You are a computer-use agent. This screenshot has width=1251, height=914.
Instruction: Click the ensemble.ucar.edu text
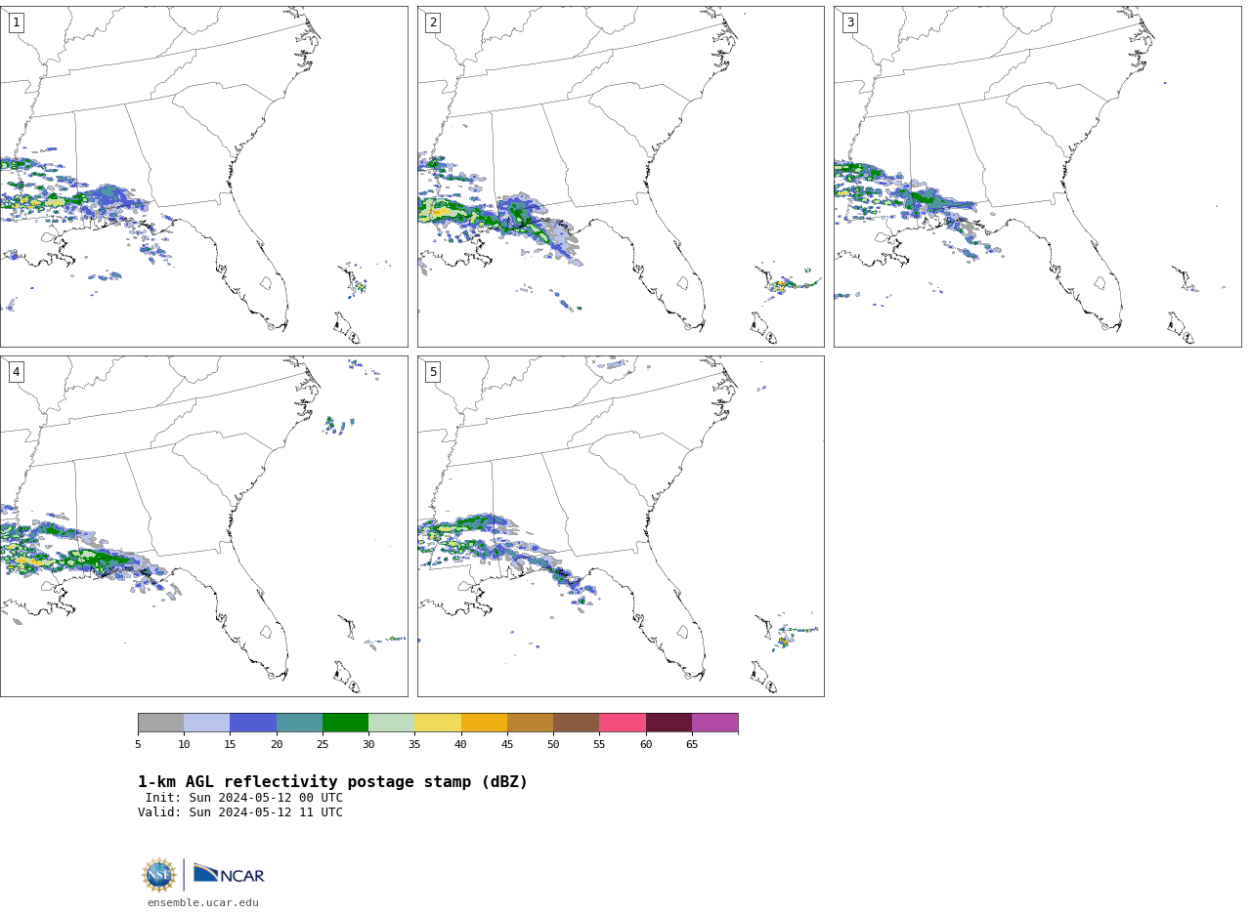[203, 903]
